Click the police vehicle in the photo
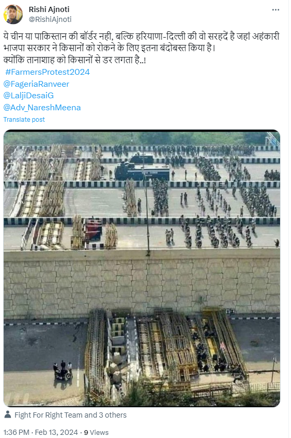Viewport: 291px width, 438px height. (x=142, y=168)
